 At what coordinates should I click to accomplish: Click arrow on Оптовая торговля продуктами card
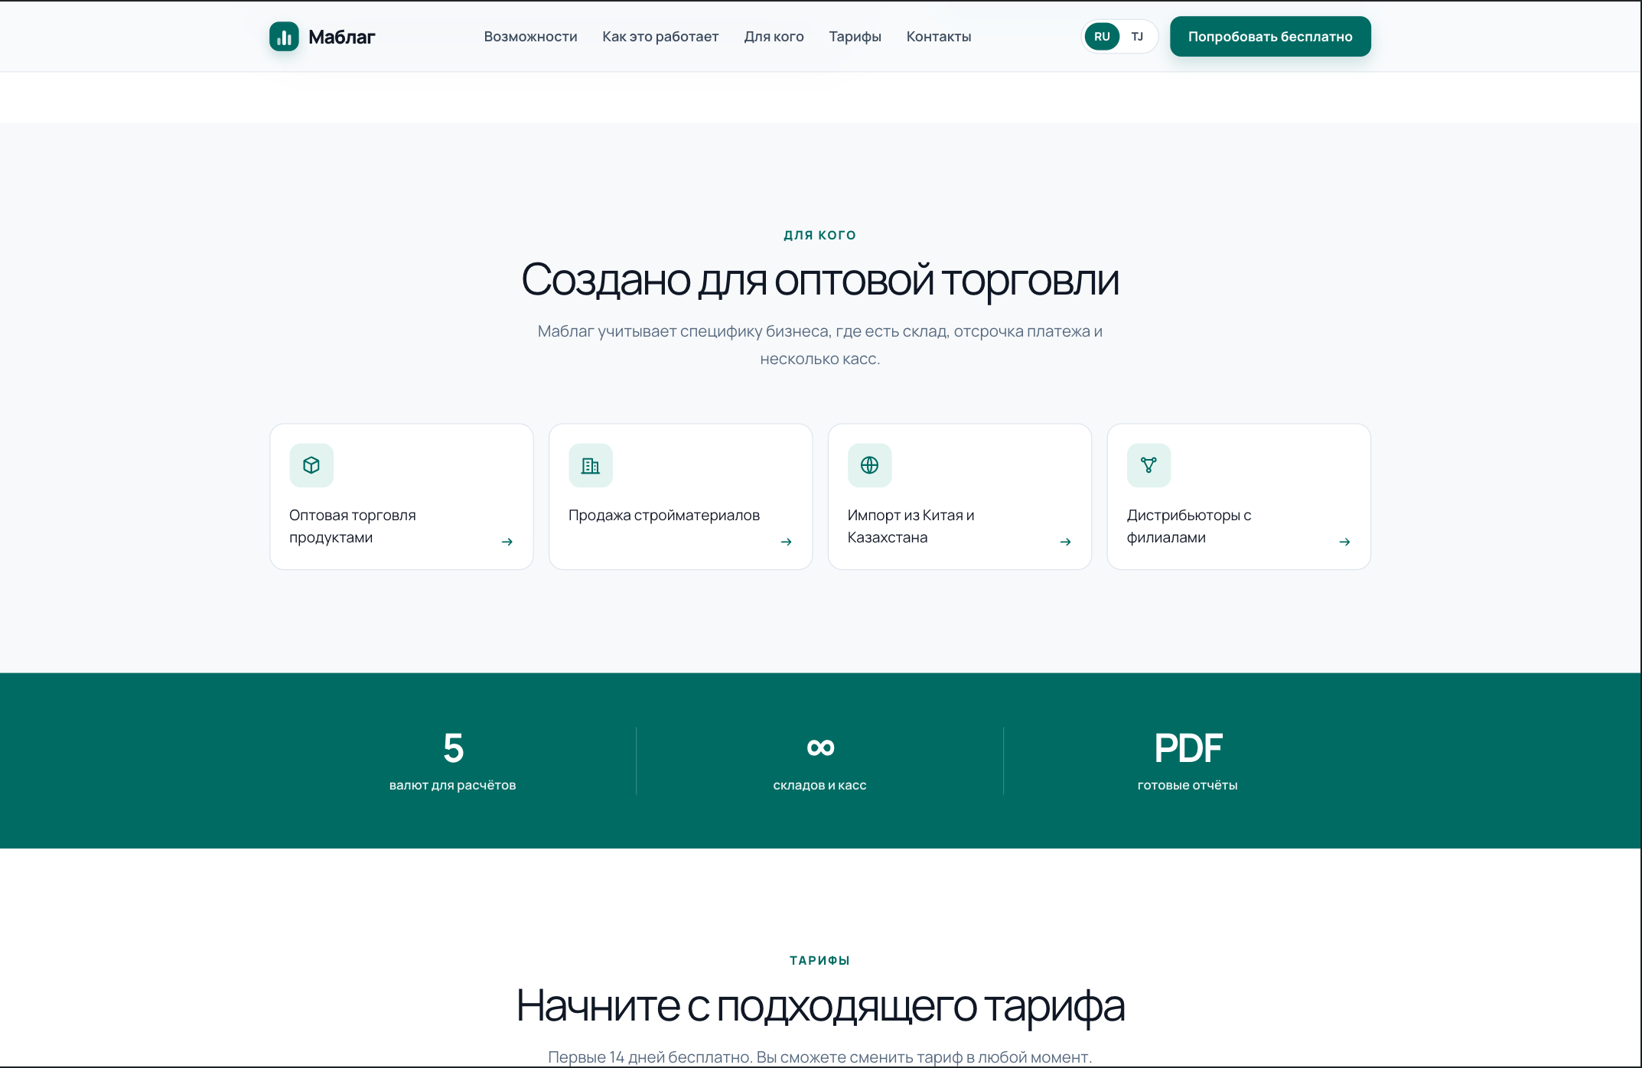pos(507,542)
